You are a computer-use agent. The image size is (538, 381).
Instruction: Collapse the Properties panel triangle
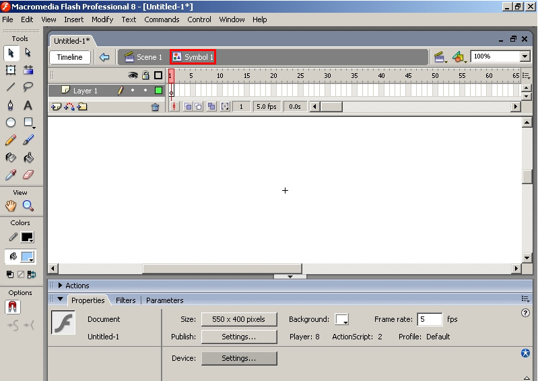61,299
